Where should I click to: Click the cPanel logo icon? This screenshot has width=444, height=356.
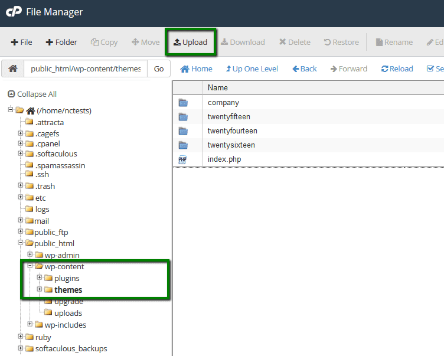tap(14, 12)
